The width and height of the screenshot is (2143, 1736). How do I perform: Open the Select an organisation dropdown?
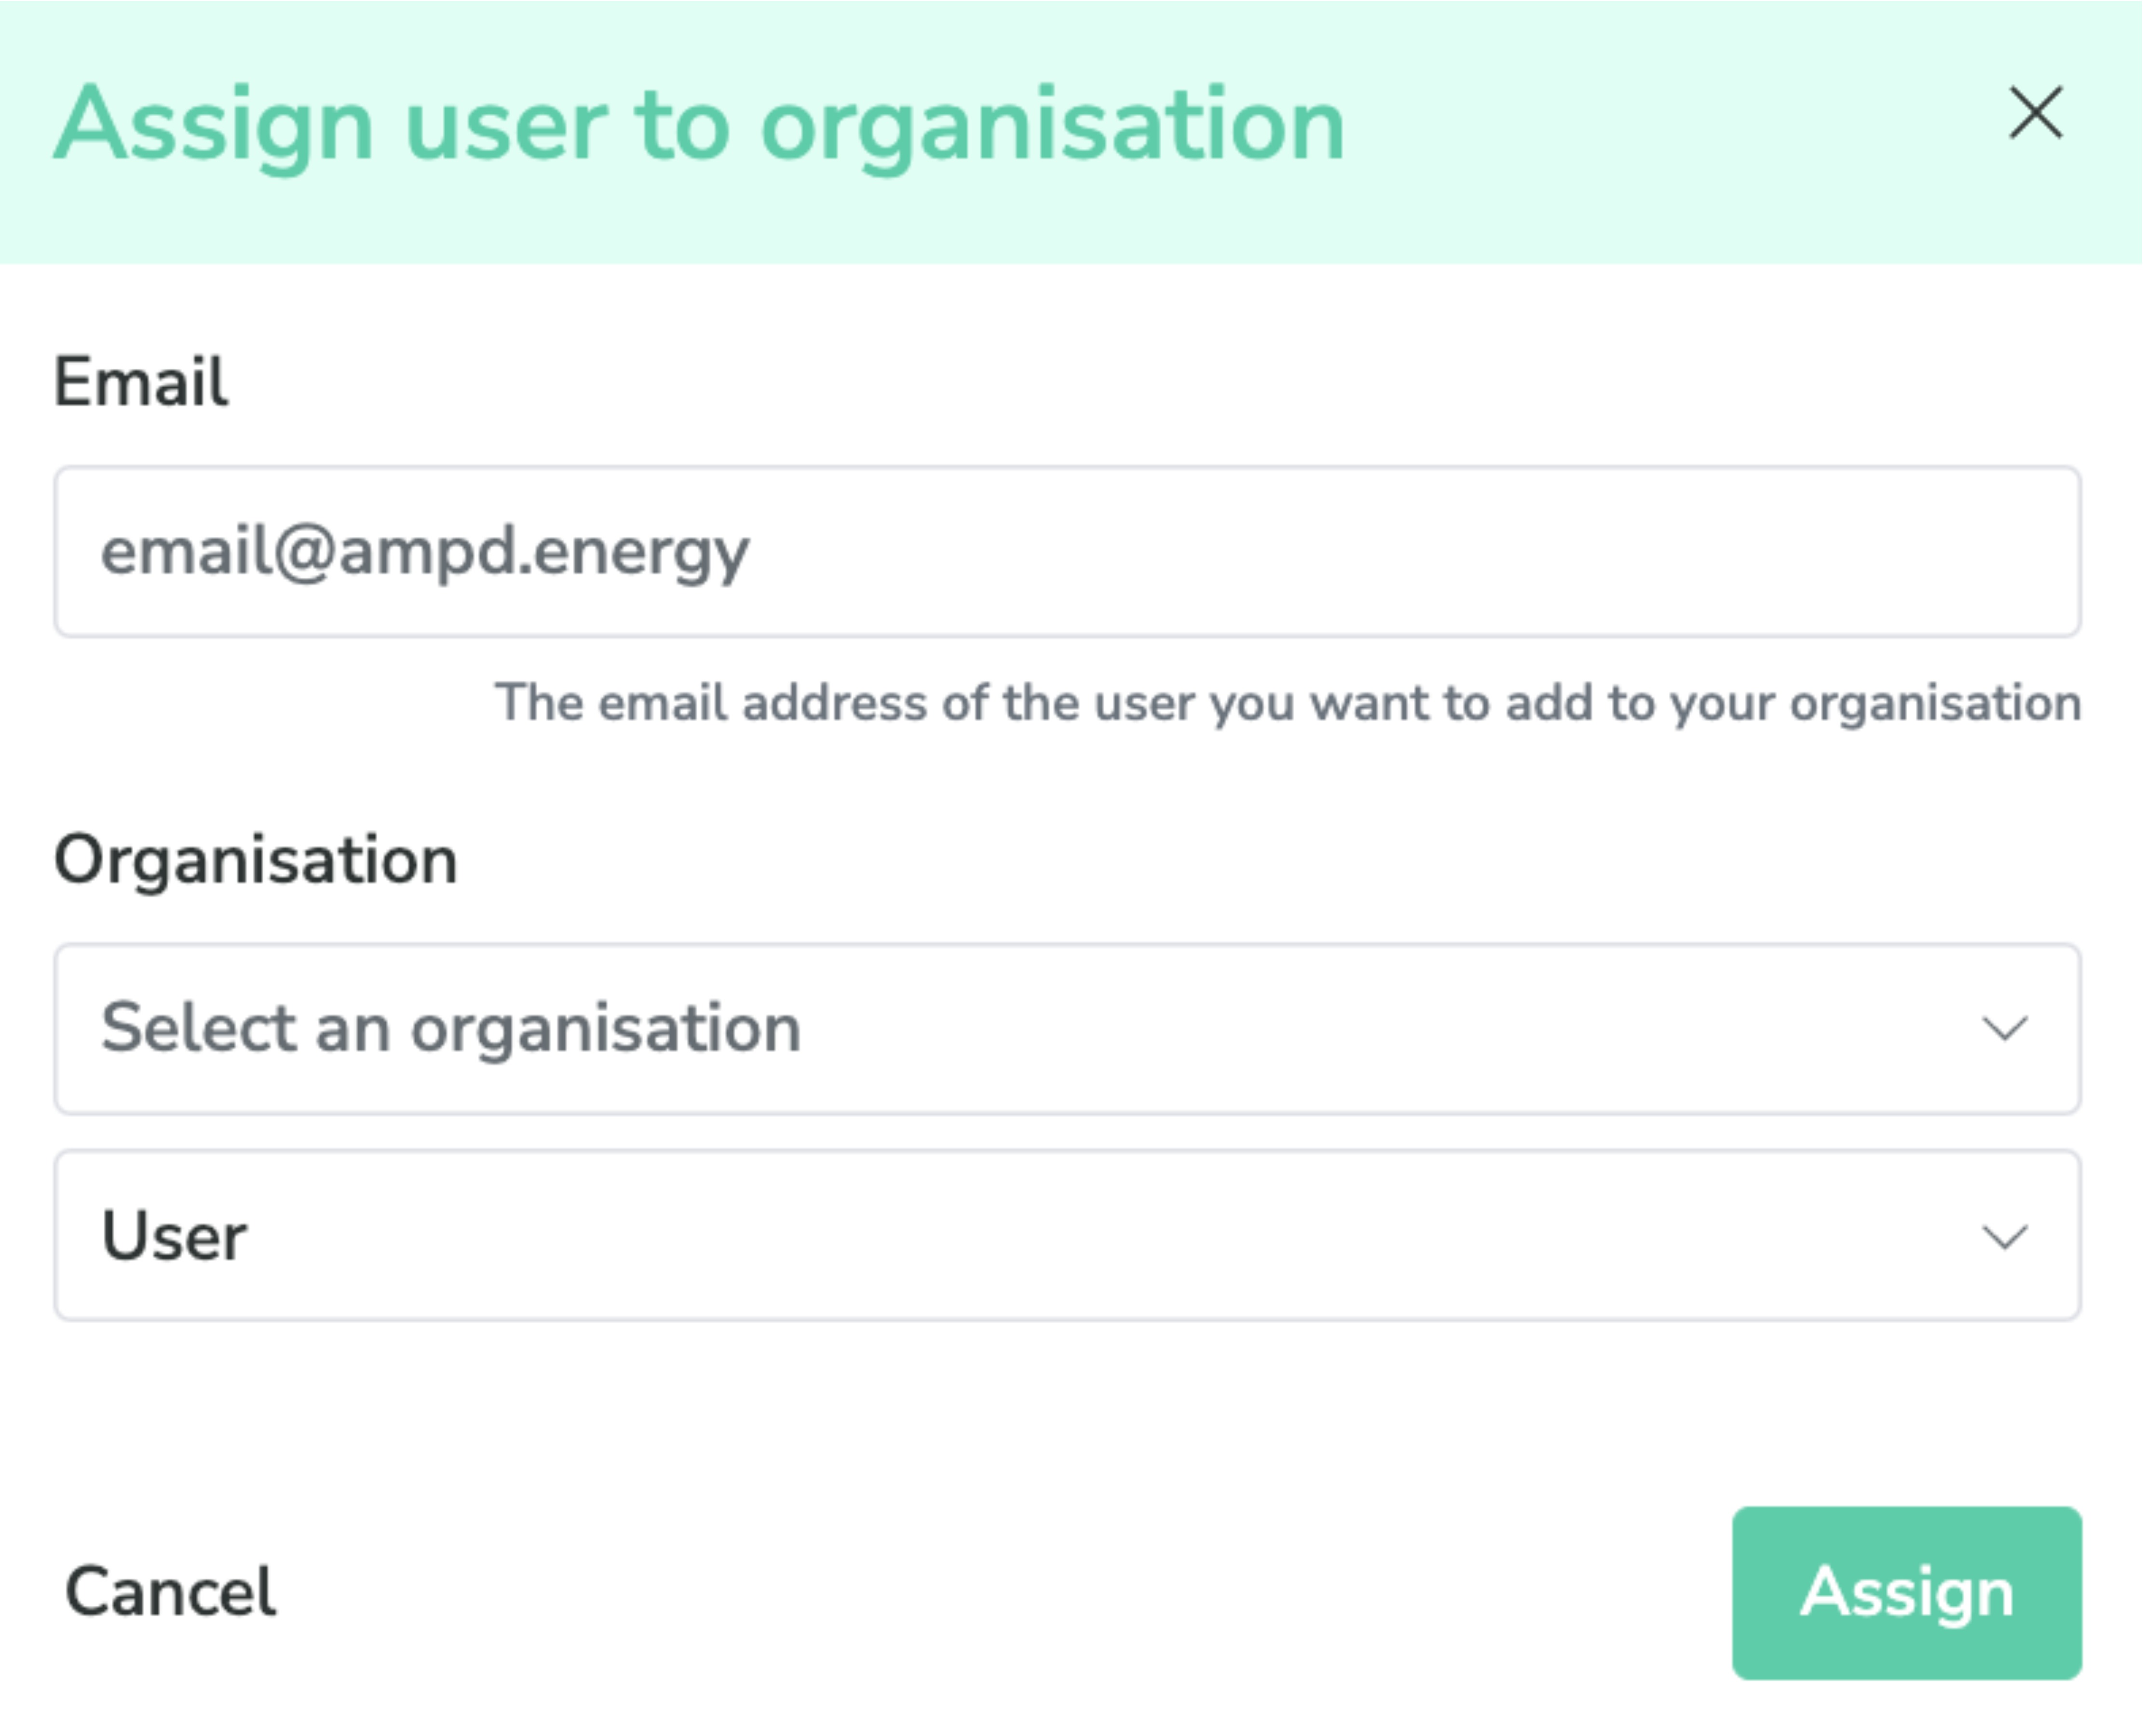[x=1068, y=1029]
